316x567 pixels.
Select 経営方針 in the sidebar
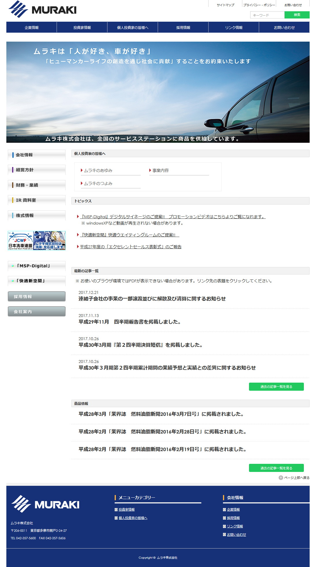point(37,170)
